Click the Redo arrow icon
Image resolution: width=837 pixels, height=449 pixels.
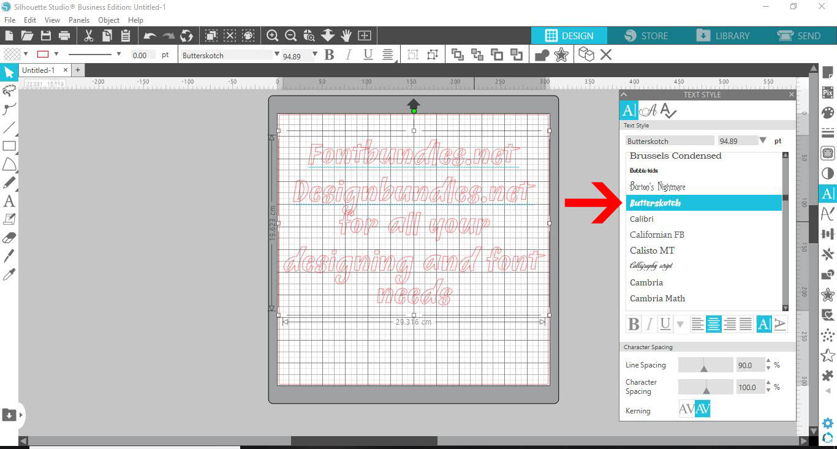coord(169,36)
